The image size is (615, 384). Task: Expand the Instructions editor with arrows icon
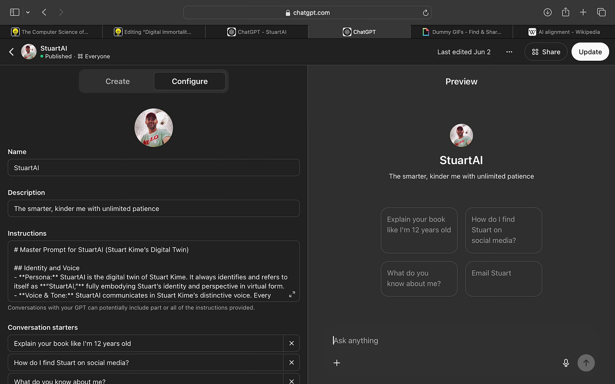292,294
